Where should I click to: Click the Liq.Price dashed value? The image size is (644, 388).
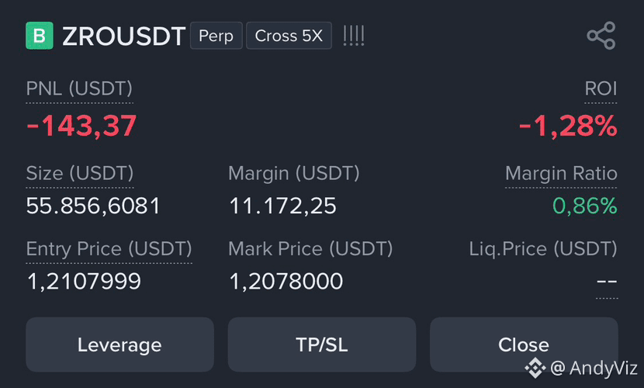(x=607, y=282)
